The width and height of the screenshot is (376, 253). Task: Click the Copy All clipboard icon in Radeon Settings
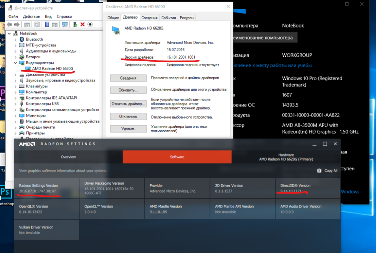pyautogui.click(x=319, y=170)
